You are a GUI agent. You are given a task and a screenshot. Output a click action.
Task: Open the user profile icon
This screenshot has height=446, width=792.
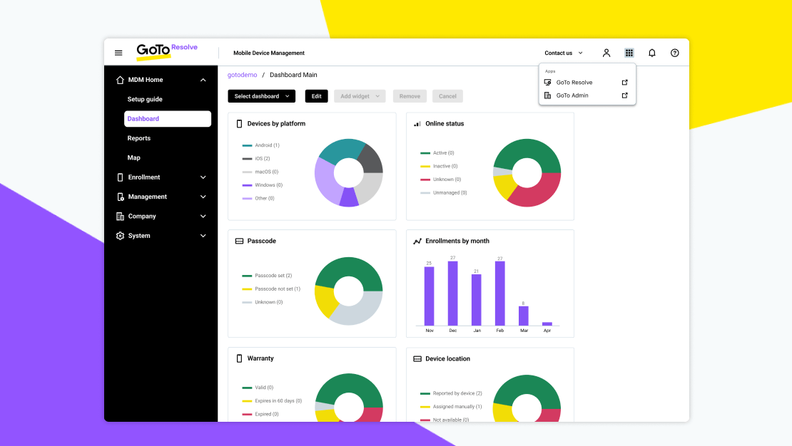606,53
